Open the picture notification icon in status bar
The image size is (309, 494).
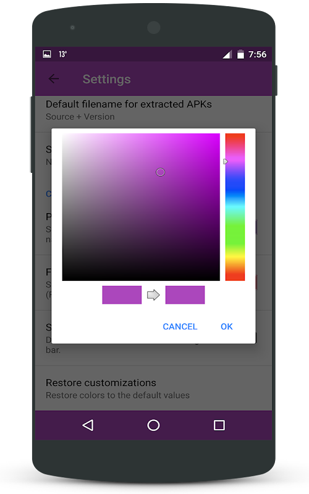(x=47, y=54)
